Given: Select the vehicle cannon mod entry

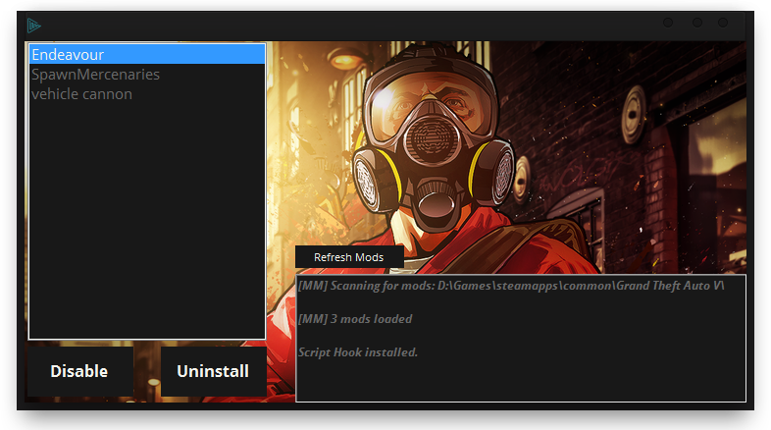Looking at the screenshot, I should (x=147, y=94).
